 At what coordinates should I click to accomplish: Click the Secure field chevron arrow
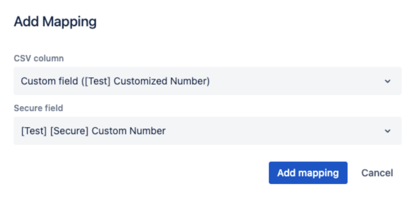[x=387, y=131]
